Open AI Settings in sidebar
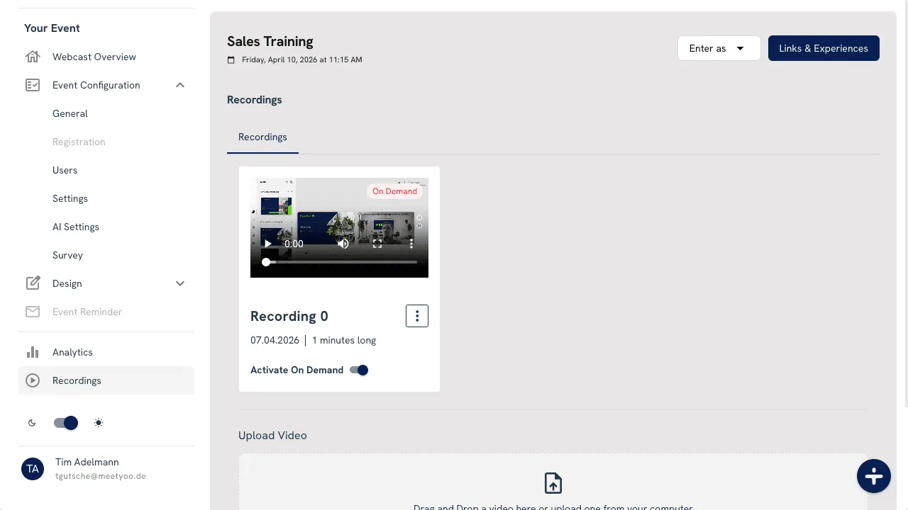This screenshot has height=510, width=908. 76,227
